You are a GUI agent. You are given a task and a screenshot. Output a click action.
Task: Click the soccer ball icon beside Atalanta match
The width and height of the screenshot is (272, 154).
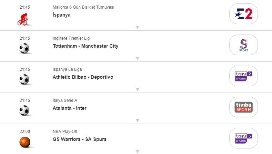(24, 111)
